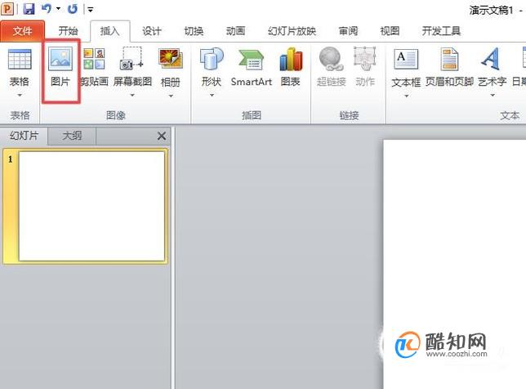Expand the Table (表格) dropdown arrow
The image size is (526, 389).
click(x=20, y=96)
